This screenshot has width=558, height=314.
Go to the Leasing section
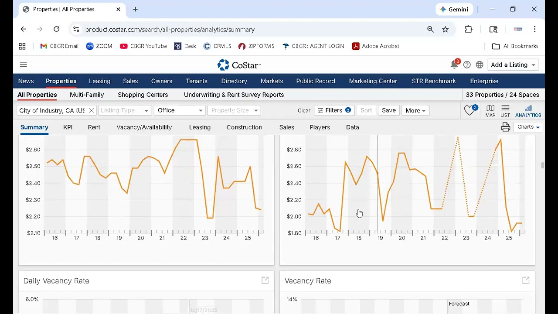[100, 81]
